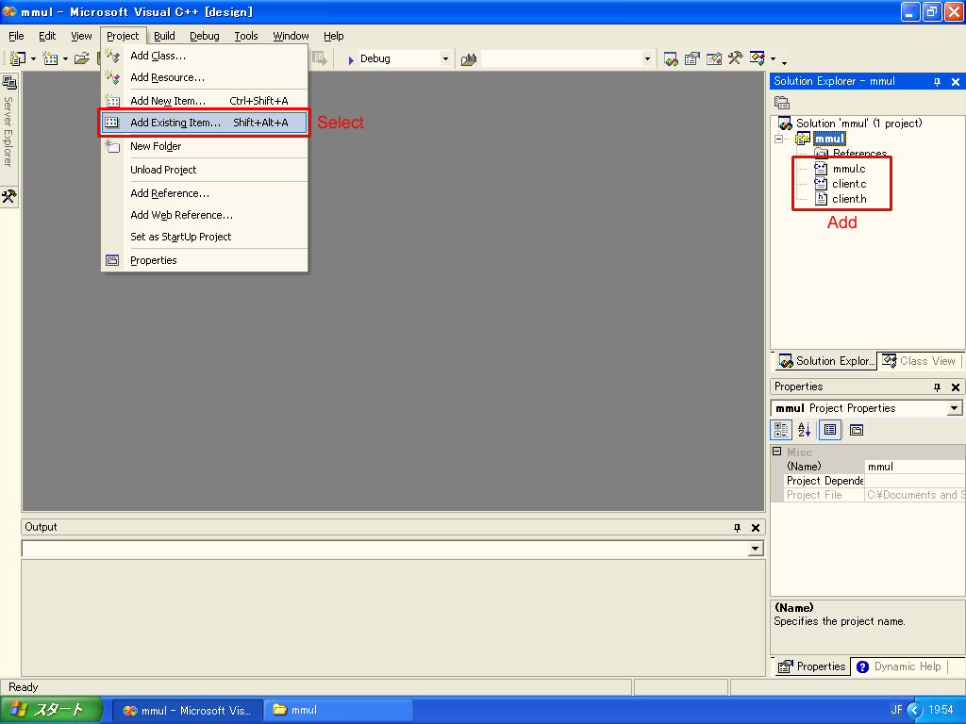The height and width of the screenshot is (724, 966).
Task: Open the Server Explorer sidebar icon
Action: [x=8, y=82]
